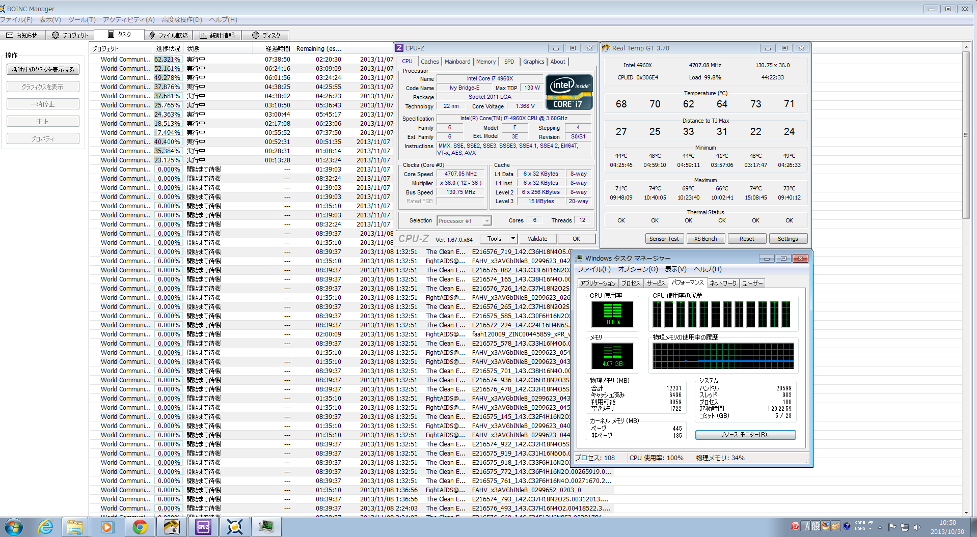
Task: Click the Action Center flag tray icon
Action: click(x=892, y=527)
